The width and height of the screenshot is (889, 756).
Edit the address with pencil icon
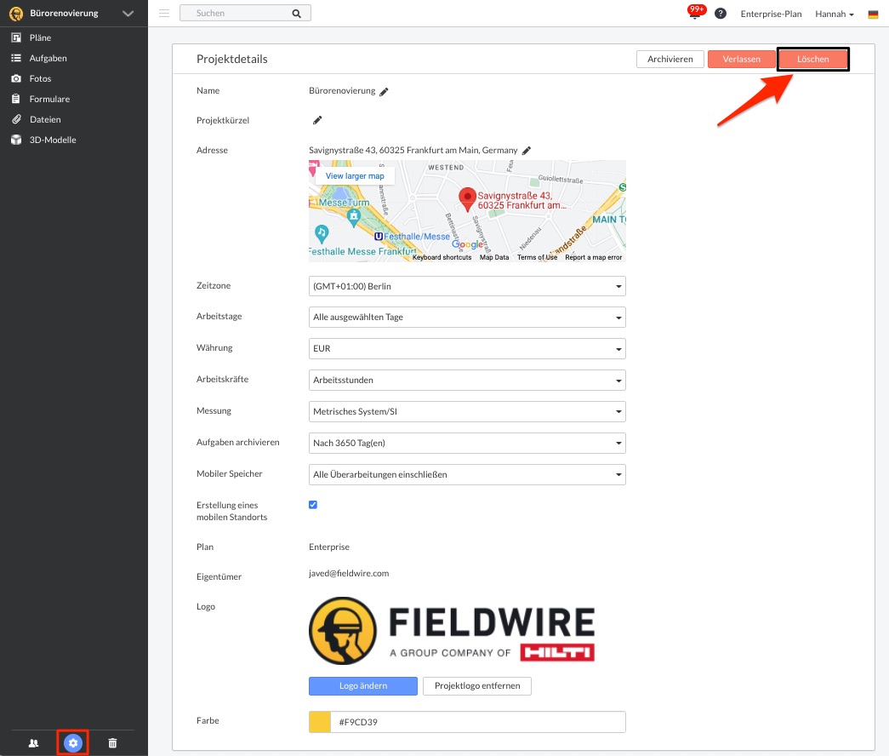click(526, 151)
